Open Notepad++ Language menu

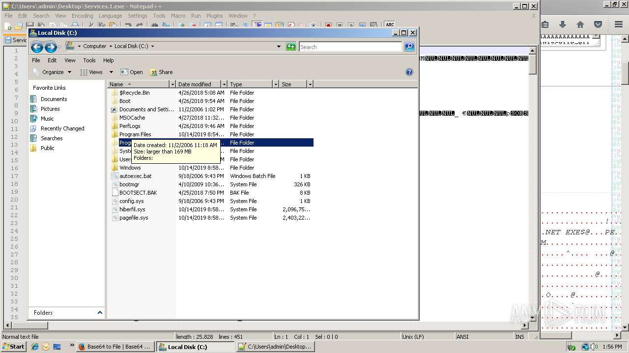click(x=110, y=16)
